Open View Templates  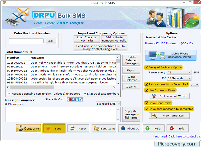click(x=169, y=116)
